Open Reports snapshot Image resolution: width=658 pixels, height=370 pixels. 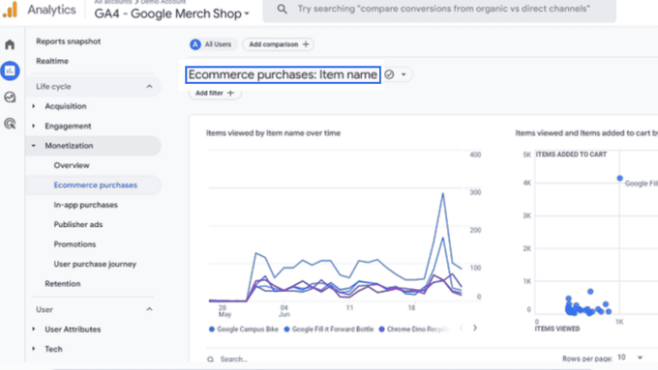point(69,42)
